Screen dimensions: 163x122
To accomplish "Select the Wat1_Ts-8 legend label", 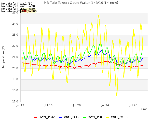I will (95, 117).
